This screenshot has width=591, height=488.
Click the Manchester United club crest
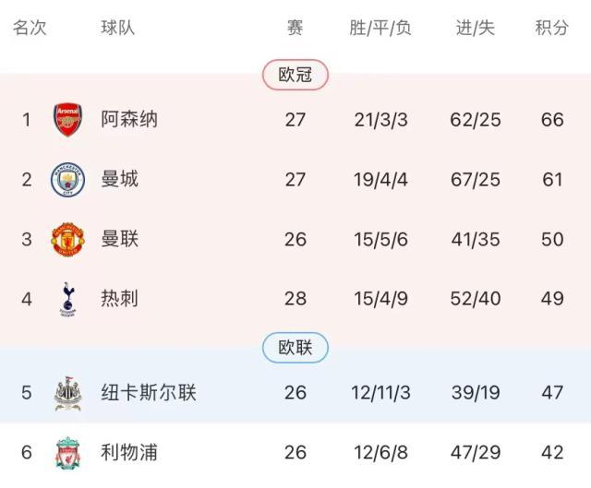tap(67, 239)
